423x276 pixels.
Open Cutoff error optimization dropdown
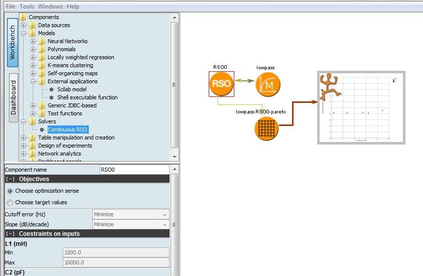[131, 214]
